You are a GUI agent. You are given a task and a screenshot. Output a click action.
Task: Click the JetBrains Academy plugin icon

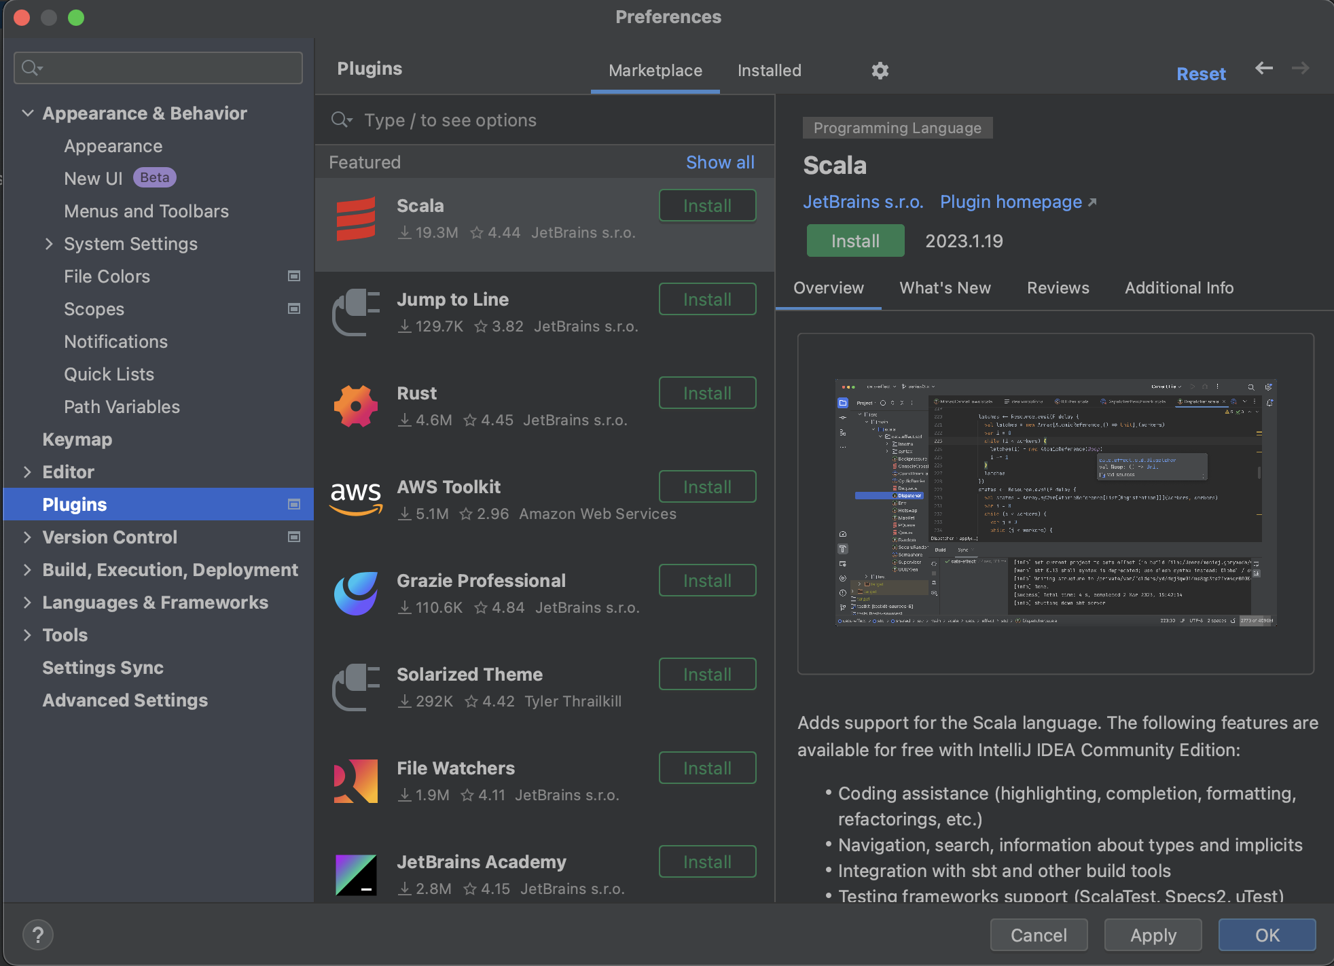(355, 875)
